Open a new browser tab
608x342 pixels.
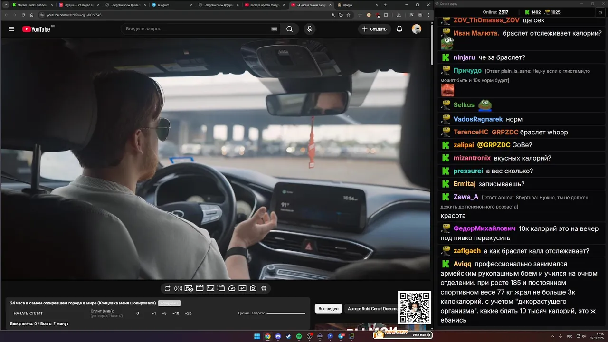[x=385, y=5]
